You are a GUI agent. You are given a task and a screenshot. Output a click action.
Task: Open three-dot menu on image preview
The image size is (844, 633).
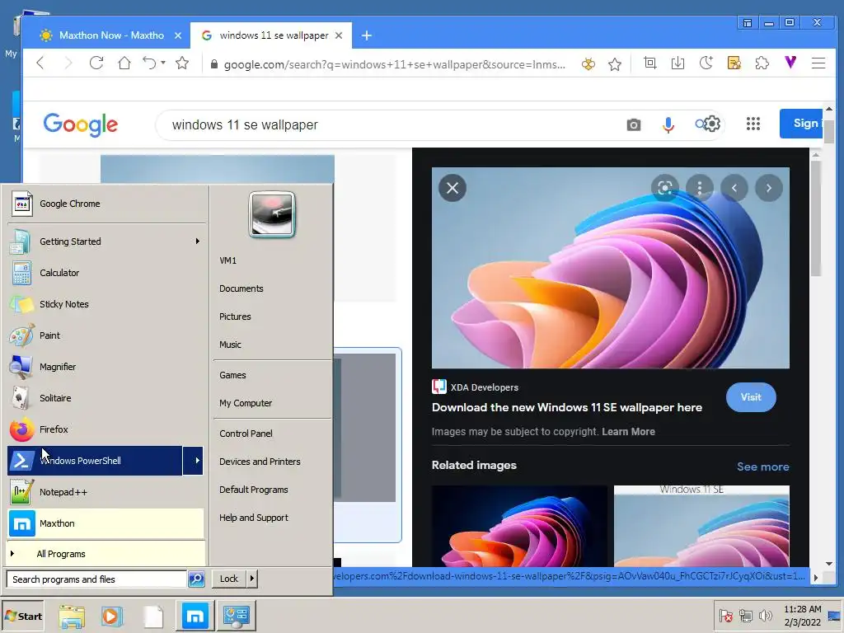[x=699, y=188]
